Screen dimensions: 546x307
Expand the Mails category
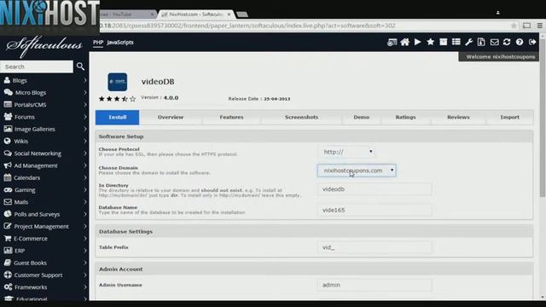44,202
